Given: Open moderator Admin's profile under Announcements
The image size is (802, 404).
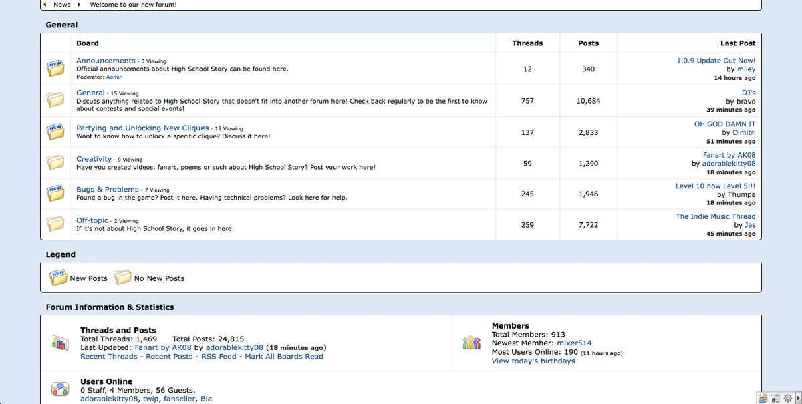Looking at the screenshot, I should click(x=114, y=77).
